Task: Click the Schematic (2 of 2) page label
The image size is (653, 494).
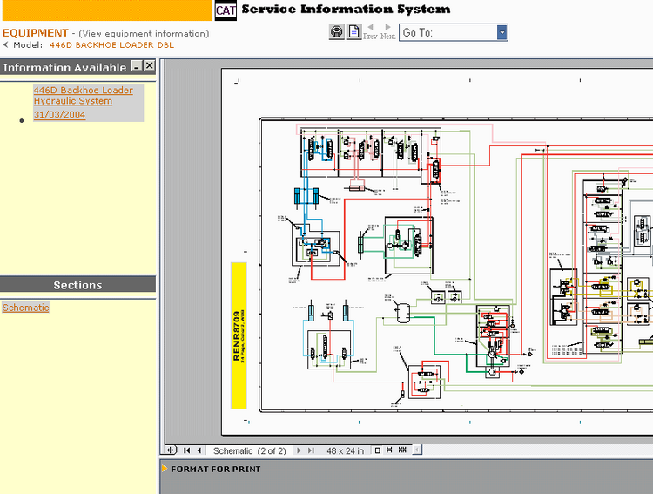Action: click(x=250, y=451)
